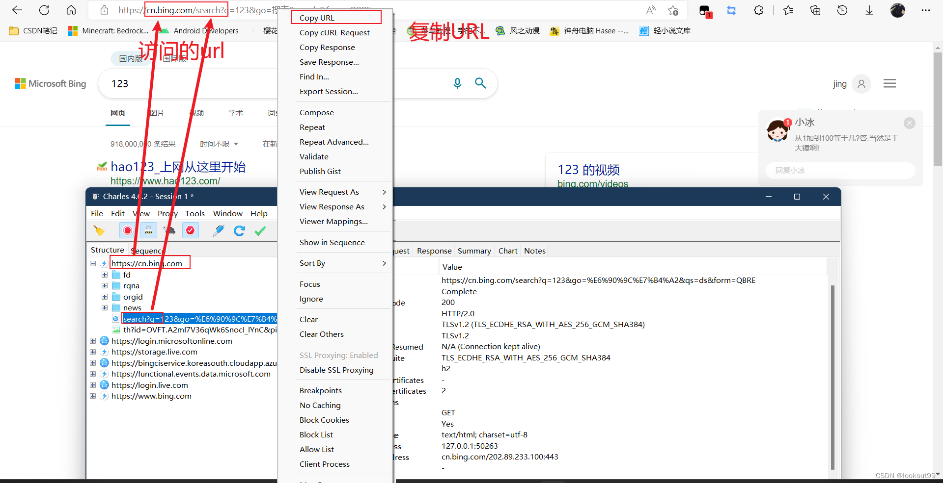Click the 国内版 Bing version toggle

point(131,59)
